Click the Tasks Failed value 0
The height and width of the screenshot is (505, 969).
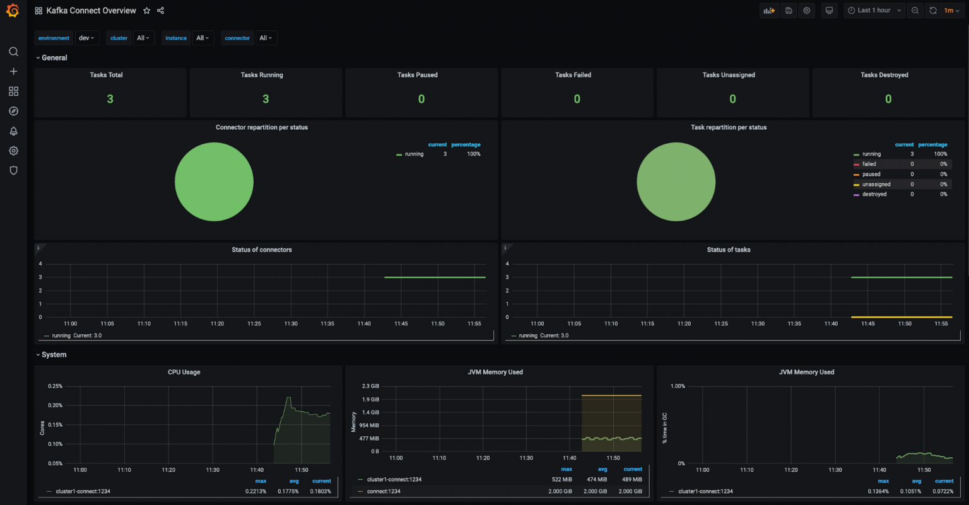click(x=577, y=99)
